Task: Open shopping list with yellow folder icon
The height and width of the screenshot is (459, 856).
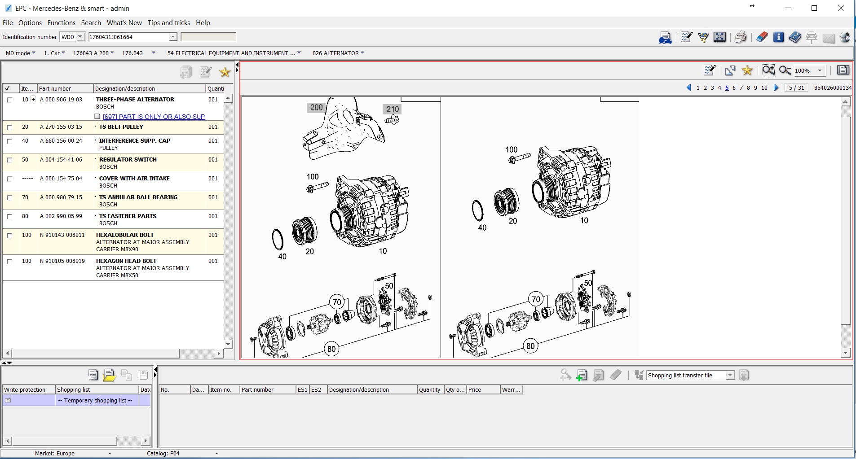Action: pos(109,375)
